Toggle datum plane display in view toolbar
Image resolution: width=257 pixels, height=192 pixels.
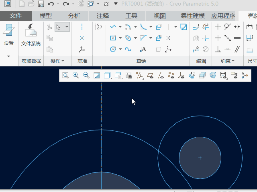point(150,75)
